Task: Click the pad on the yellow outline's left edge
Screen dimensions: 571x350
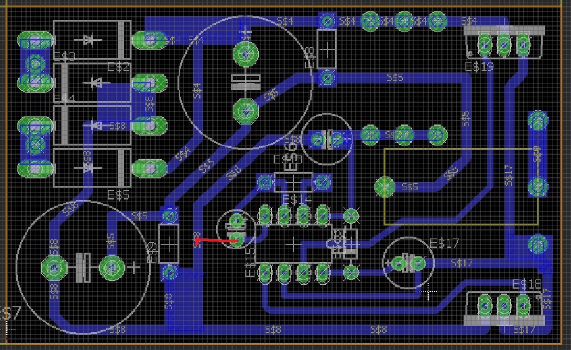Action: click(385, 187)
